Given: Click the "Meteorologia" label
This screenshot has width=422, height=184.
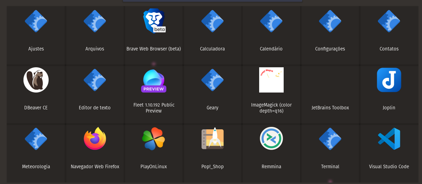Looking at the screenshot, I should (36, 166).
